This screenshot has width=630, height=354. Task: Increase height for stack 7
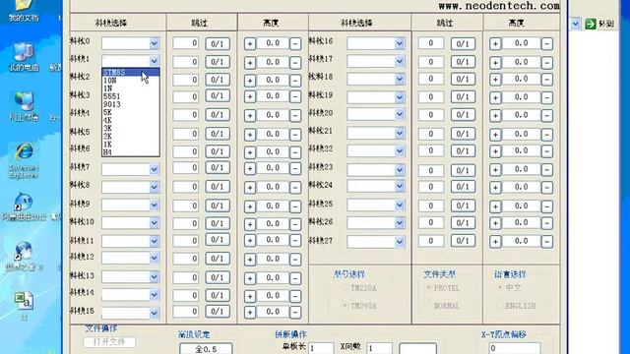pyautogui.click(x=250, y=168)
